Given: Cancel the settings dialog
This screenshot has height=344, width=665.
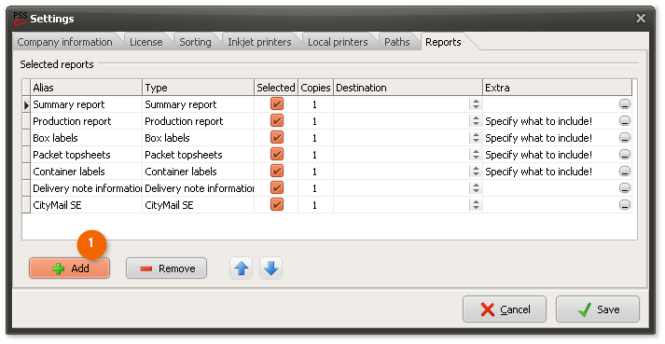Looking at the screenshot, I should pos(505,310).
